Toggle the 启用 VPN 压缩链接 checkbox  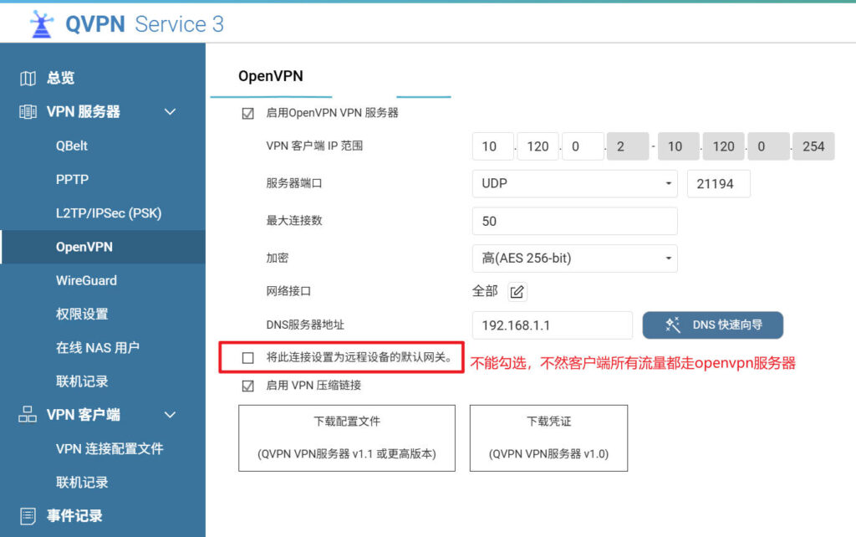pyautogui.click(x=247, y=386)
